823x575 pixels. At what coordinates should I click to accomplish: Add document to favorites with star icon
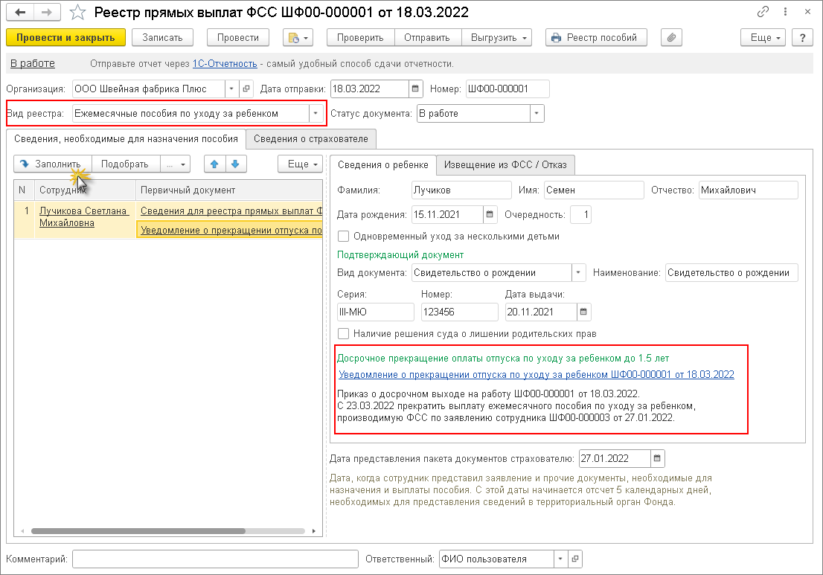(77, 13)
